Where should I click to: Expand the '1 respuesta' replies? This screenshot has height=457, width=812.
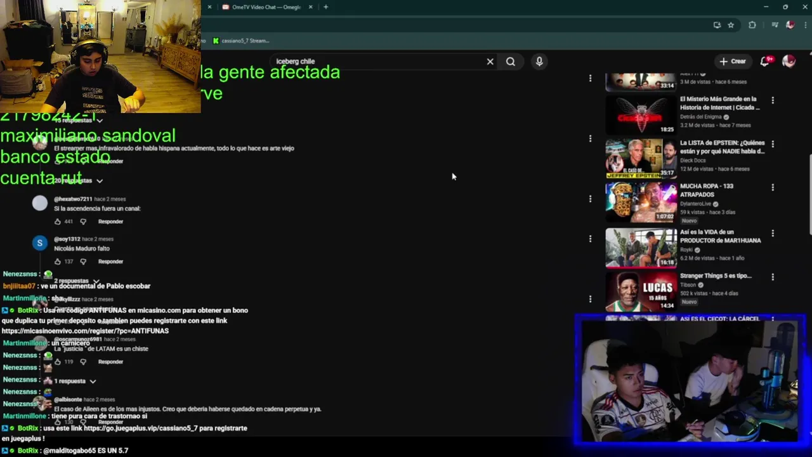click(x=74, y=381)
